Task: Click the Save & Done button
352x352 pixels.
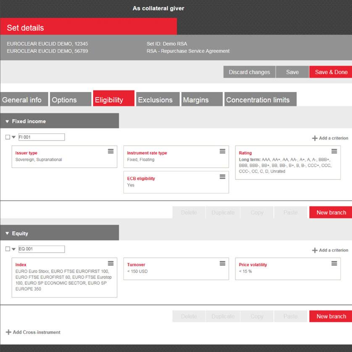Action: pyautogui.click(x=331, y=72)
